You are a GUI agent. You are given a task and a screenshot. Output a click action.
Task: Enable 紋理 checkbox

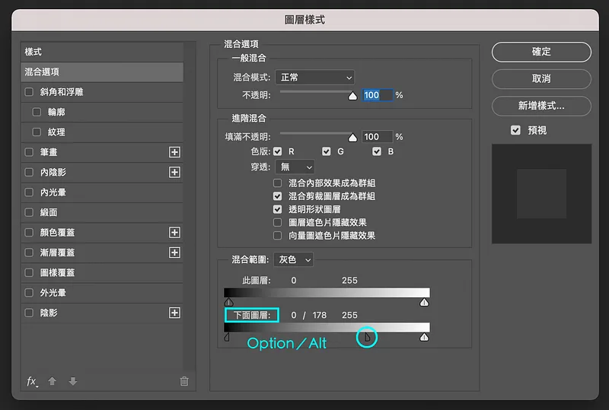pyautogui.click(x=37, y=132)
